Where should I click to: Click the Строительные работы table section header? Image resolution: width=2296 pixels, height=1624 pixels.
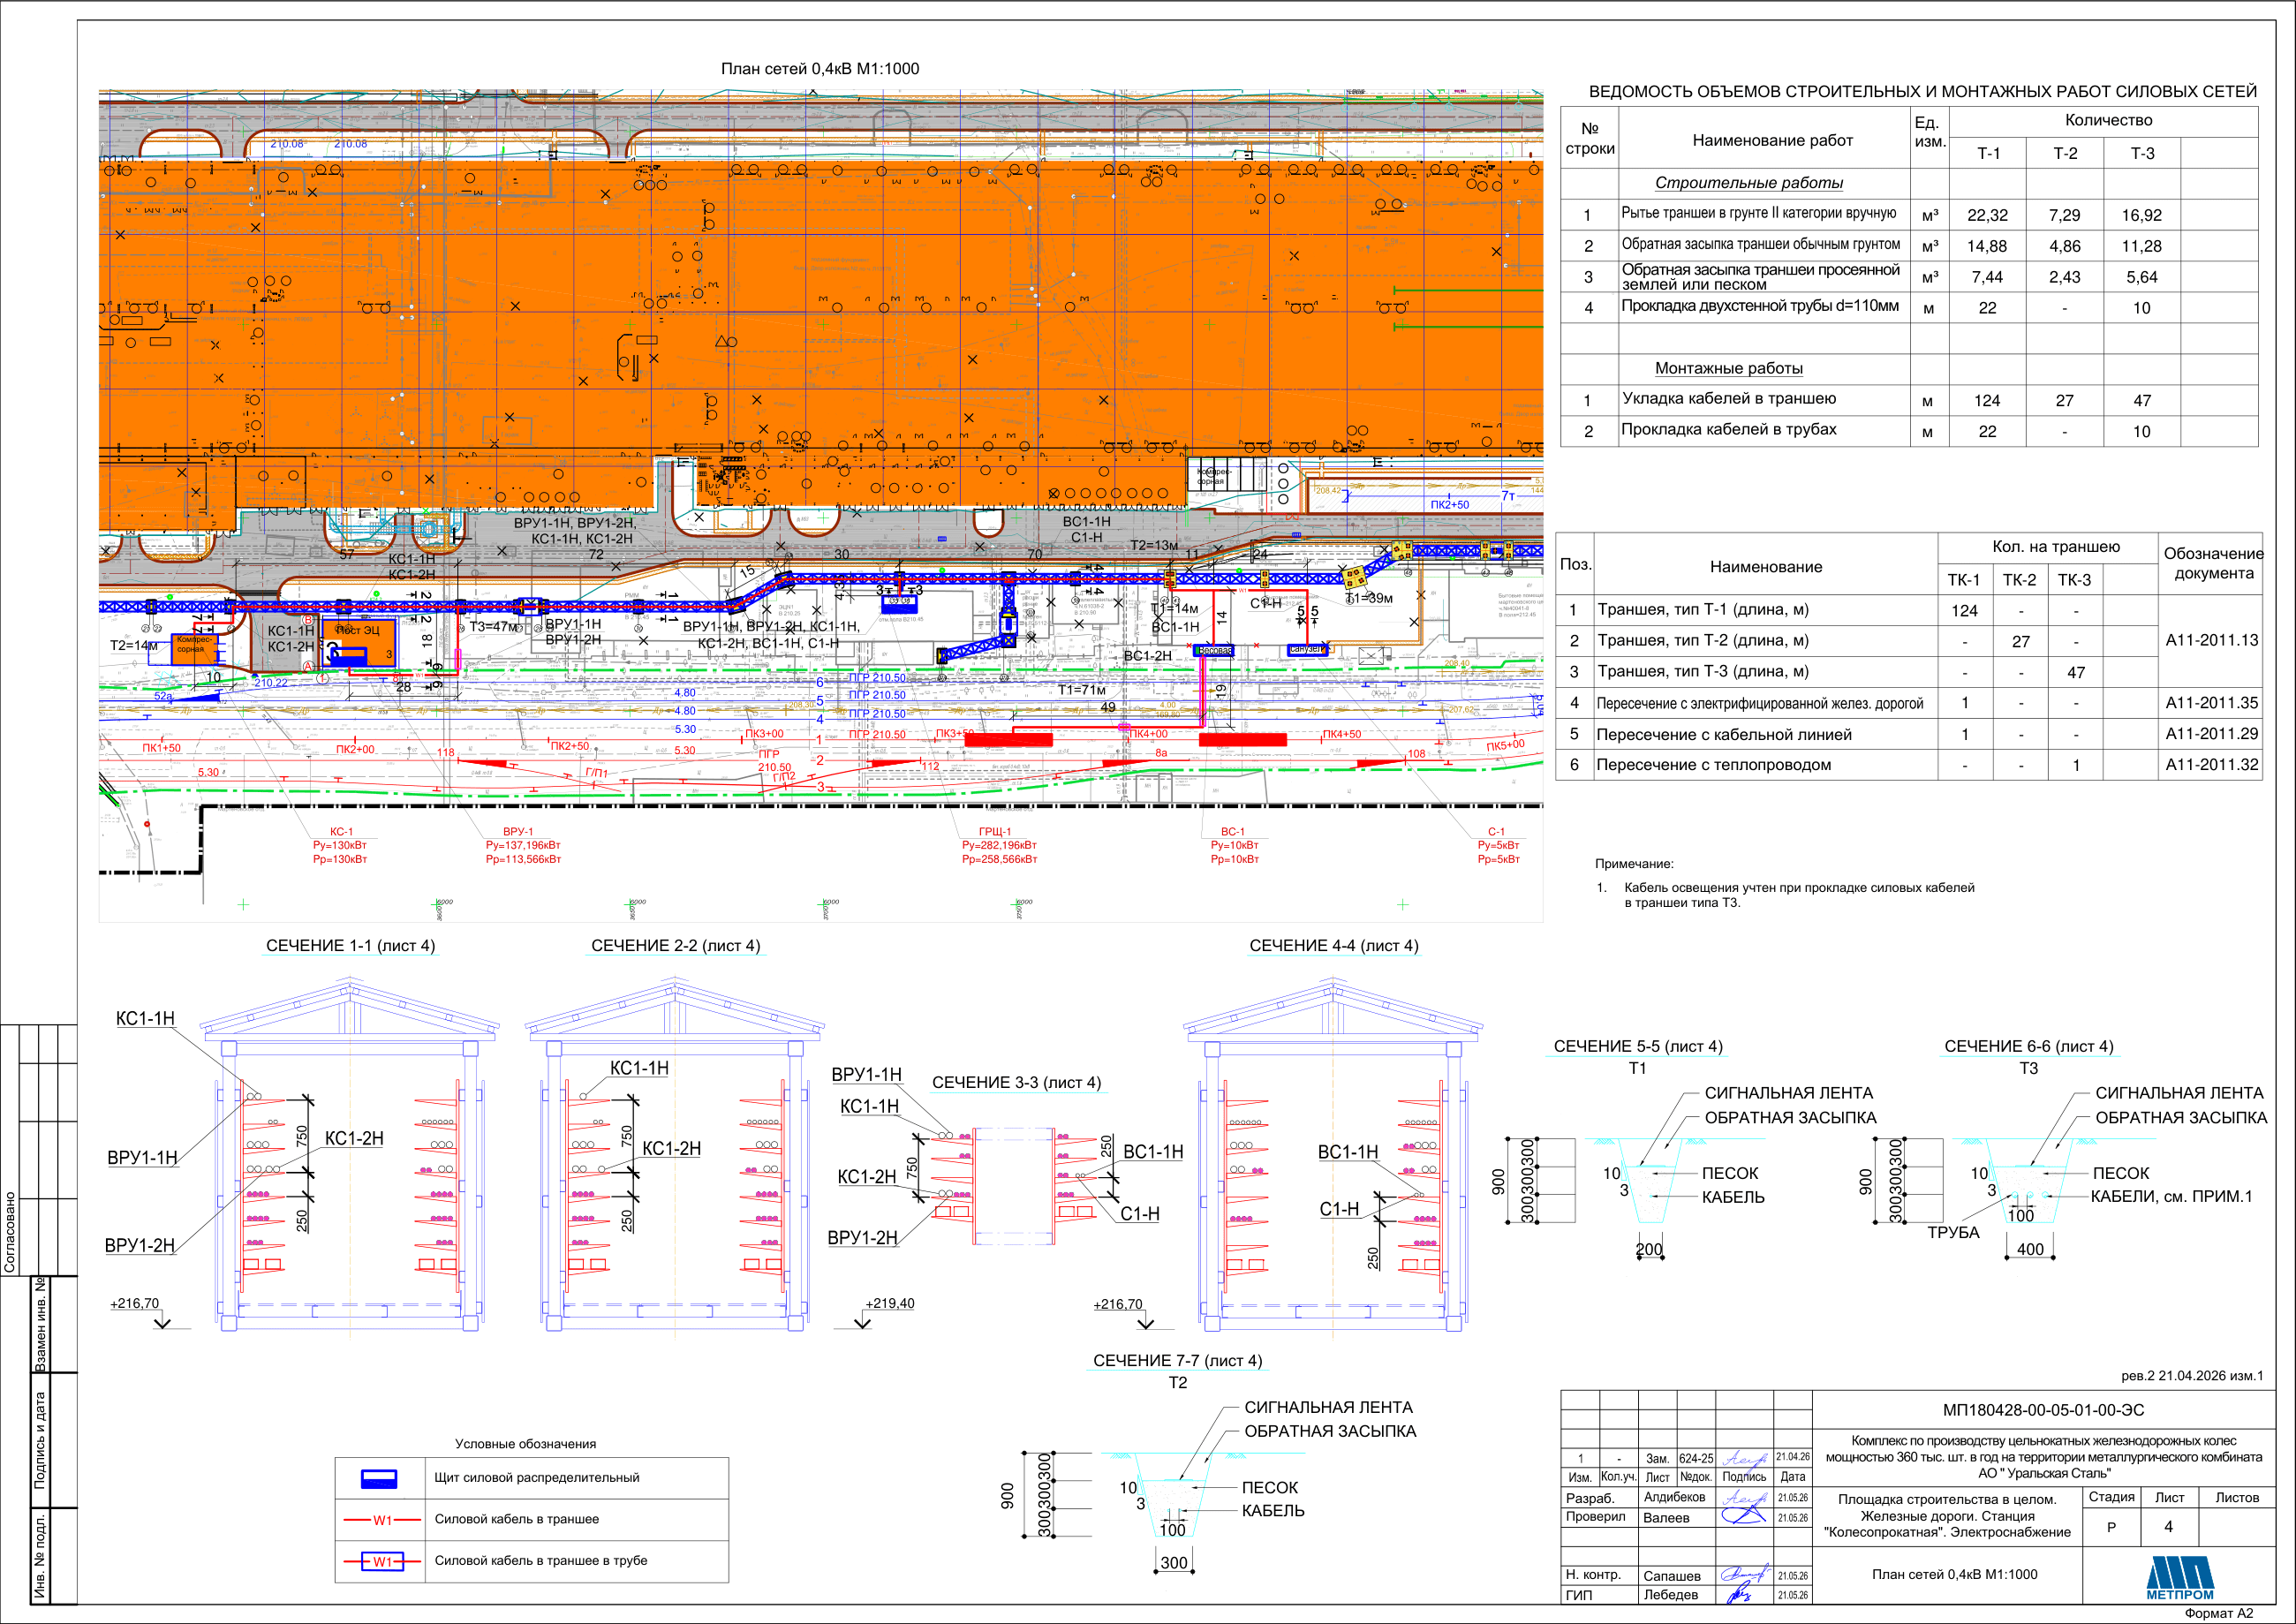(1749, 182)
